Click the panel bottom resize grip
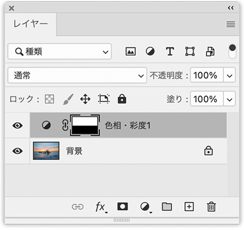Viewport: 244px width, 230px height. [x=121, y=220]
